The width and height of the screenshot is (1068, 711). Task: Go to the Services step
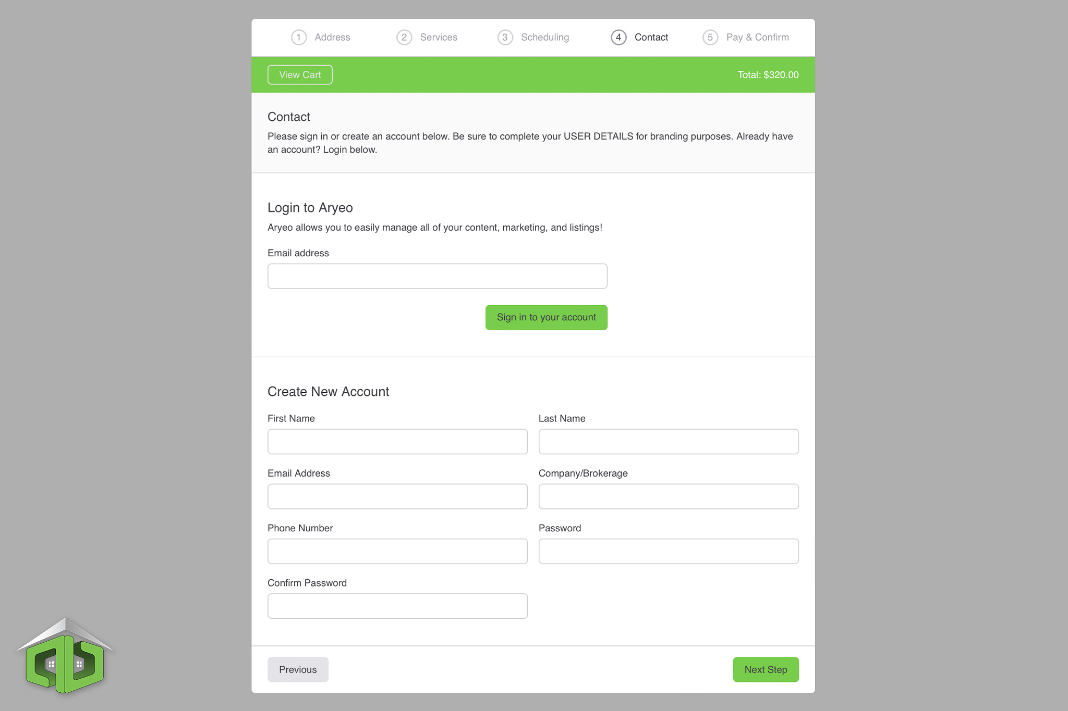coord(427,38)
